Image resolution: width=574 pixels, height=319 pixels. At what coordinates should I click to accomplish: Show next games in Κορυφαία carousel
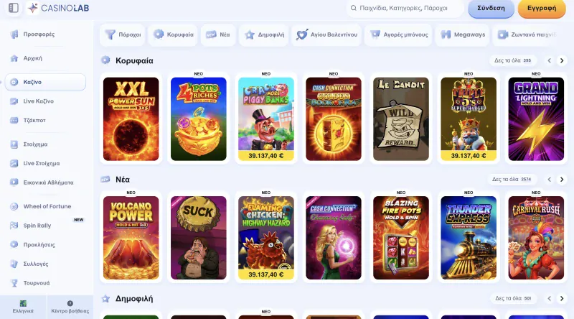tap(562, 60)
